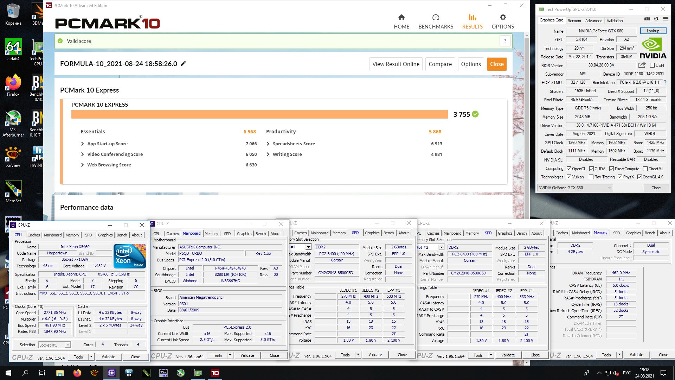Open PCMark 10 HOME page

401,22
